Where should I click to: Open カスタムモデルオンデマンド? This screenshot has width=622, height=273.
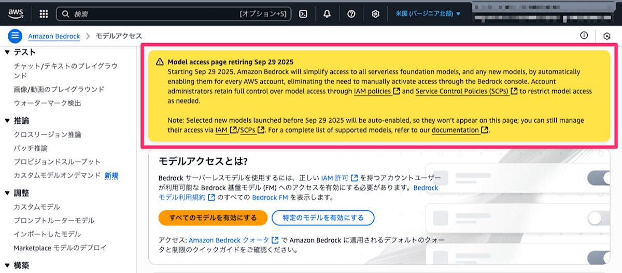pyautogui.click(x=57, y=176)
